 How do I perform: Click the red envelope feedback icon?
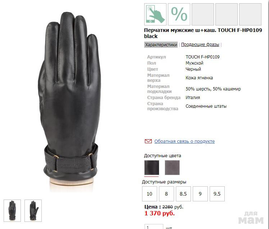tap(148, 141)
